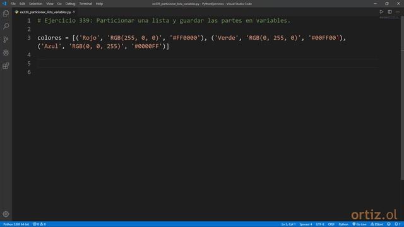Click line number 1 in the gutter
The image size is (404, 227).
point(29,21)
